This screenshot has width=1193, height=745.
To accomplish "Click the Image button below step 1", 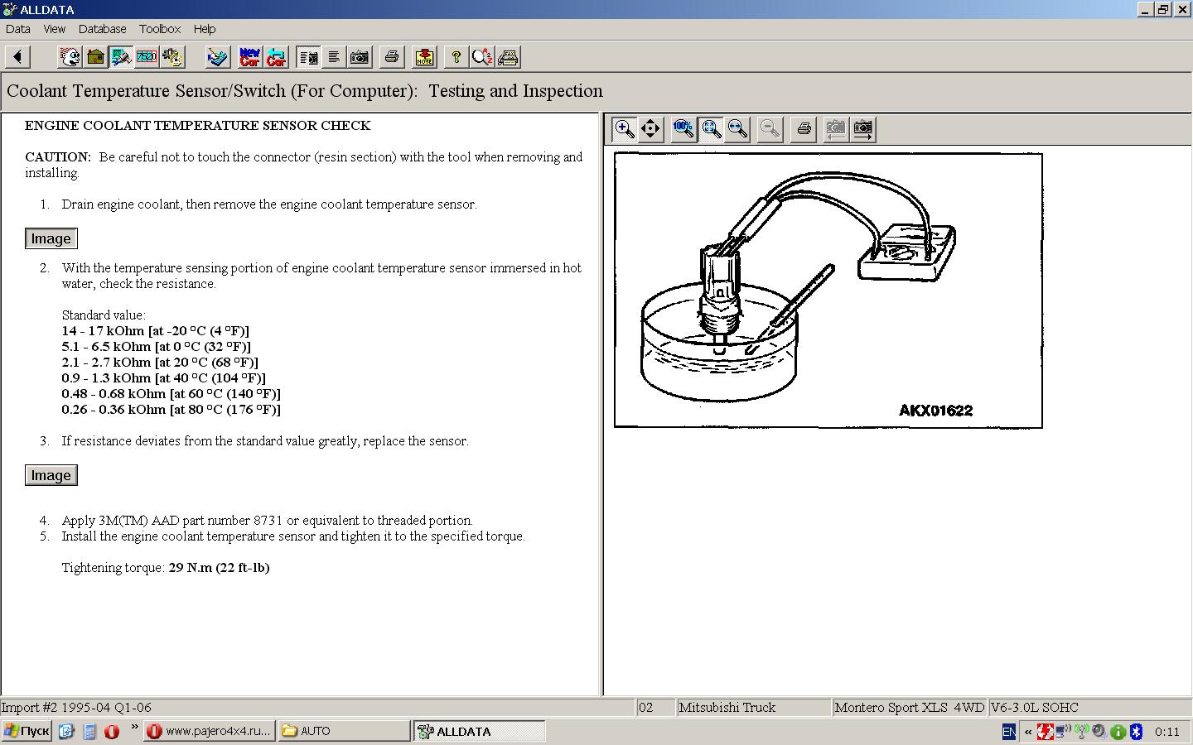I will click(x=51, y=238).
